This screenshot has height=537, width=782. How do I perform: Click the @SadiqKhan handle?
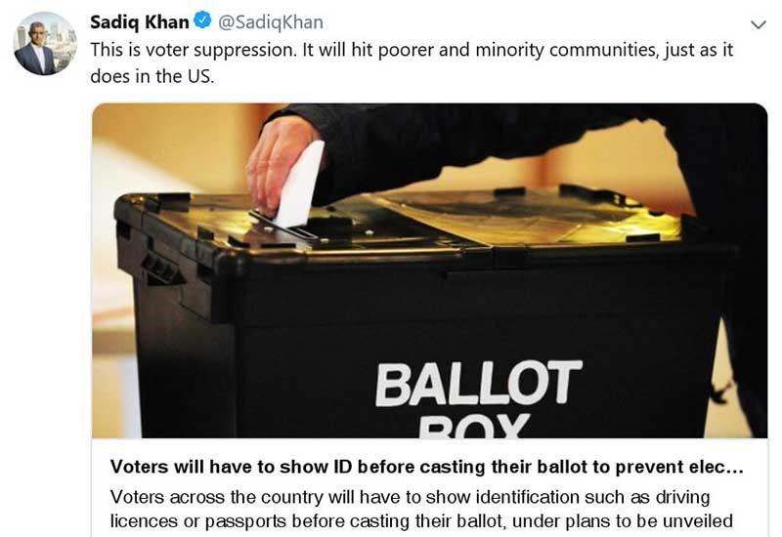coord(269,21)
